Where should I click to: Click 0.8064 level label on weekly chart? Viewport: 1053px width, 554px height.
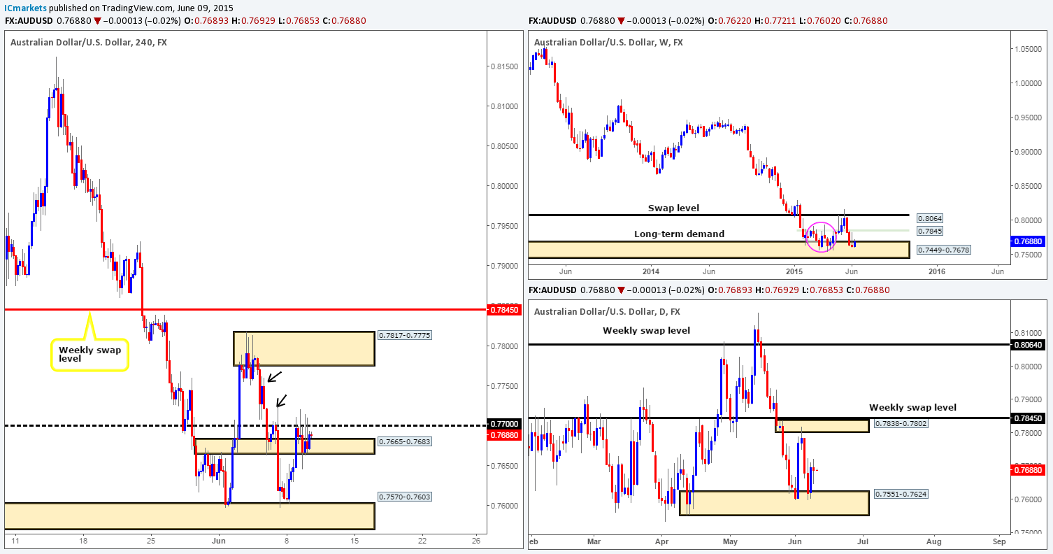point(929,218)
